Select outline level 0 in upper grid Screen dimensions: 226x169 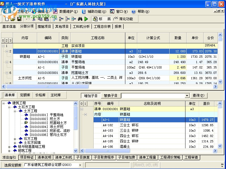tap(3, 40)
